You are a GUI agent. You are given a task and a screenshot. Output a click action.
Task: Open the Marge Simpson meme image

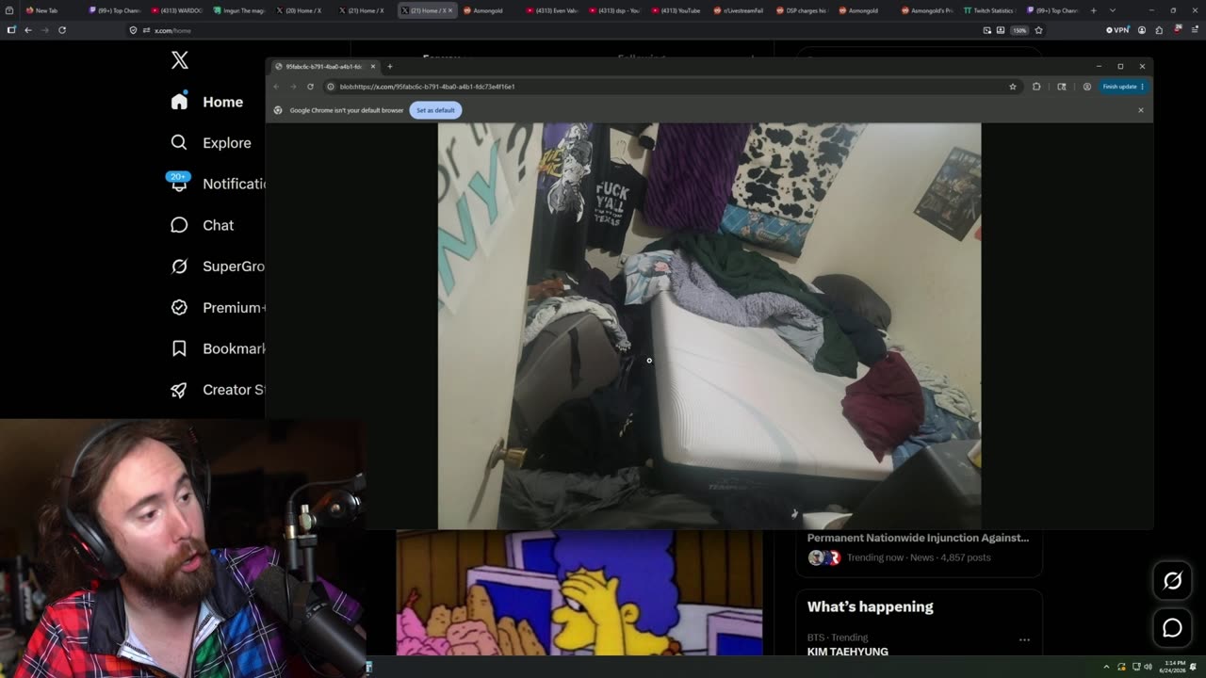point(579,592)
